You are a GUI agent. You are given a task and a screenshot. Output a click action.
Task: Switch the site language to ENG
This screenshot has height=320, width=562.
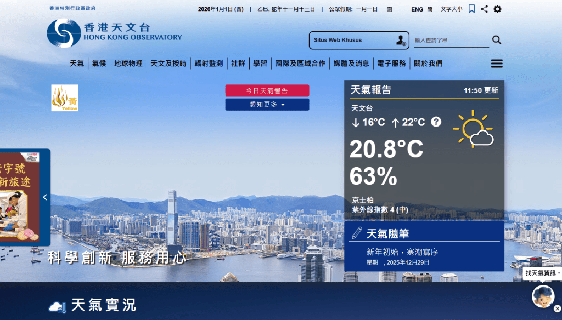click(x=417, y=9)
